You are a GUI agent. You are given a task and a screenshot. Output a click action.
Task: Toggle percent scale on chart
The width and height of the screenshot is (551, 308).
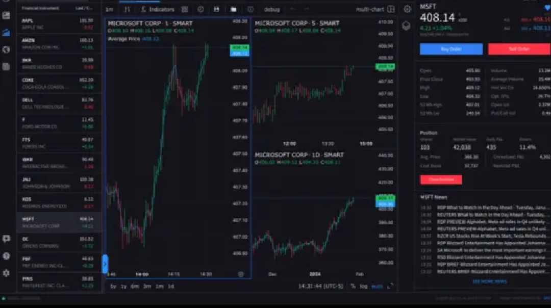click(x=353, y=286)
